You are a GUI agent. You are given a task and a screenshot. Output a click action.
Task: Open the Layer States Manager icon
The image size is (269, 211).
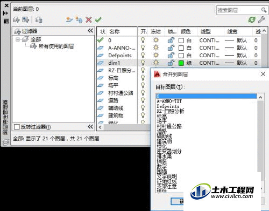[x=39, y=19]
